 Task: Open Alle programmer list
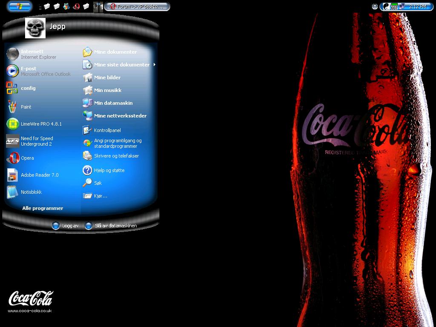point(43,208)
